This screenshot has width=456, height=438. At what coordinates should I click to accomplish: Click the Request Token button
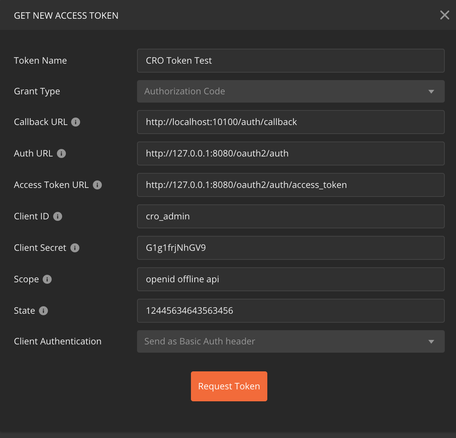(x=229, y=386)
